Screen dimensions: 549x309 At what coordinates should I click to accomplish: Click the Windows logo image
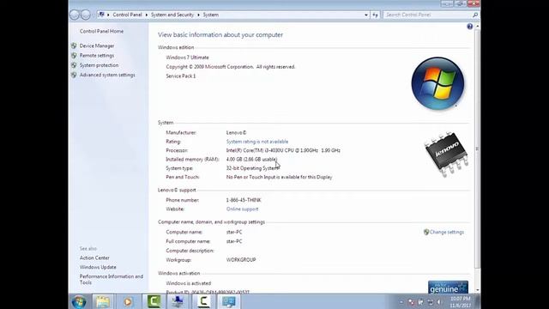pos(437,84)
